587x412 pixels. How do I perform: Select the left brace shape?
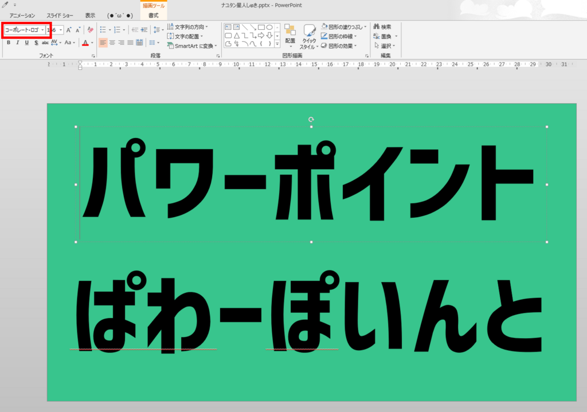point(261,44)
